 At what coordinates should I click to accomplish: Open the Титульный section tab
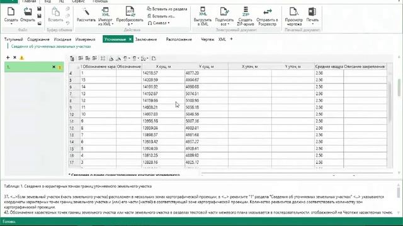click(x=13, y=39)
